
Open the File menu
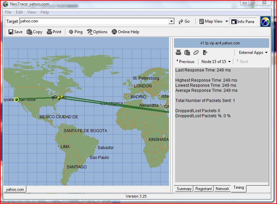tap(8, 12)
